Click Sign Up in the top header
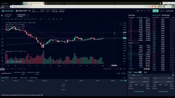Viewport: 175px width, 98px height. coord(162,11)
